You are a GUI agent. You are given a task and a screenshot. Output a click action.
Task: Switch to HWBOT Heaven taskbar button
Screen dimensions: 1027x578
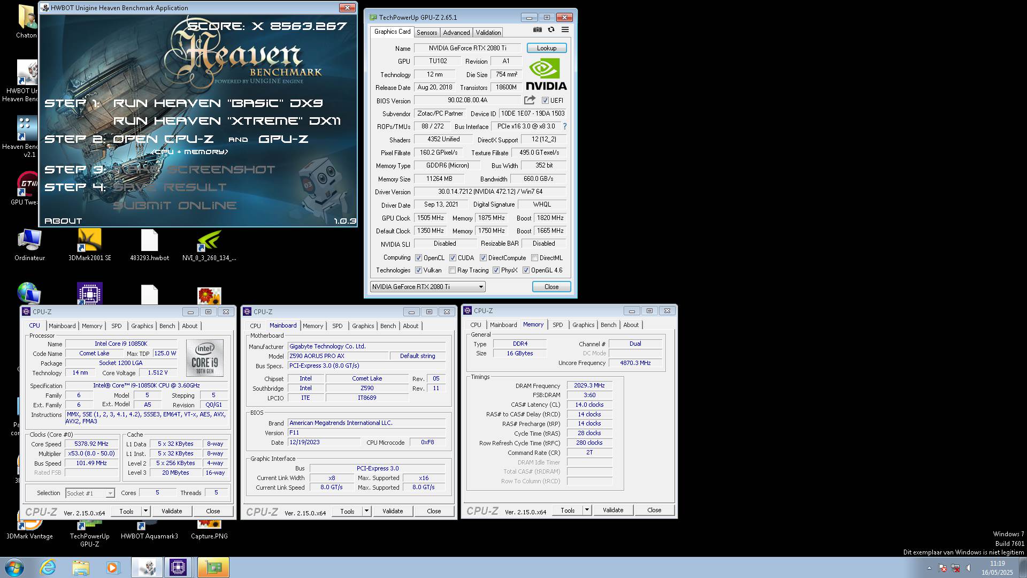[147, 567]
